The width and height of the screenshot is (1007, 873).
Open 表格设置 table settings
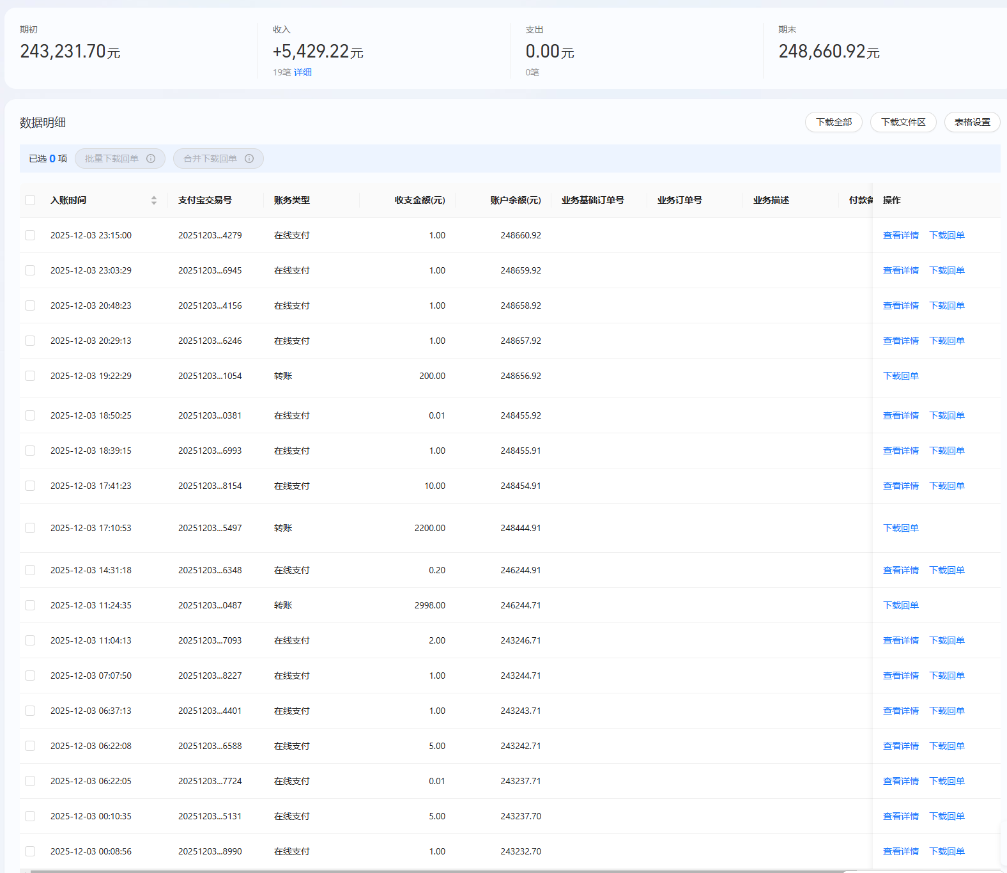tap(972, 122)
